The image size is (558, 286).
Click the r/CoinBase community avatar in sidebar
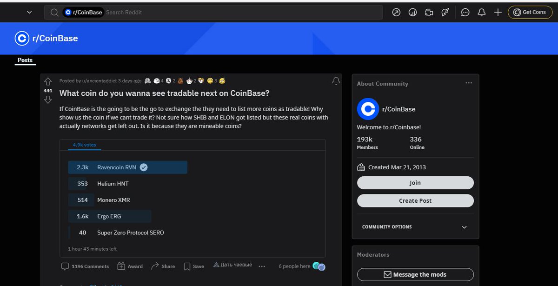[x=368, y=109]
